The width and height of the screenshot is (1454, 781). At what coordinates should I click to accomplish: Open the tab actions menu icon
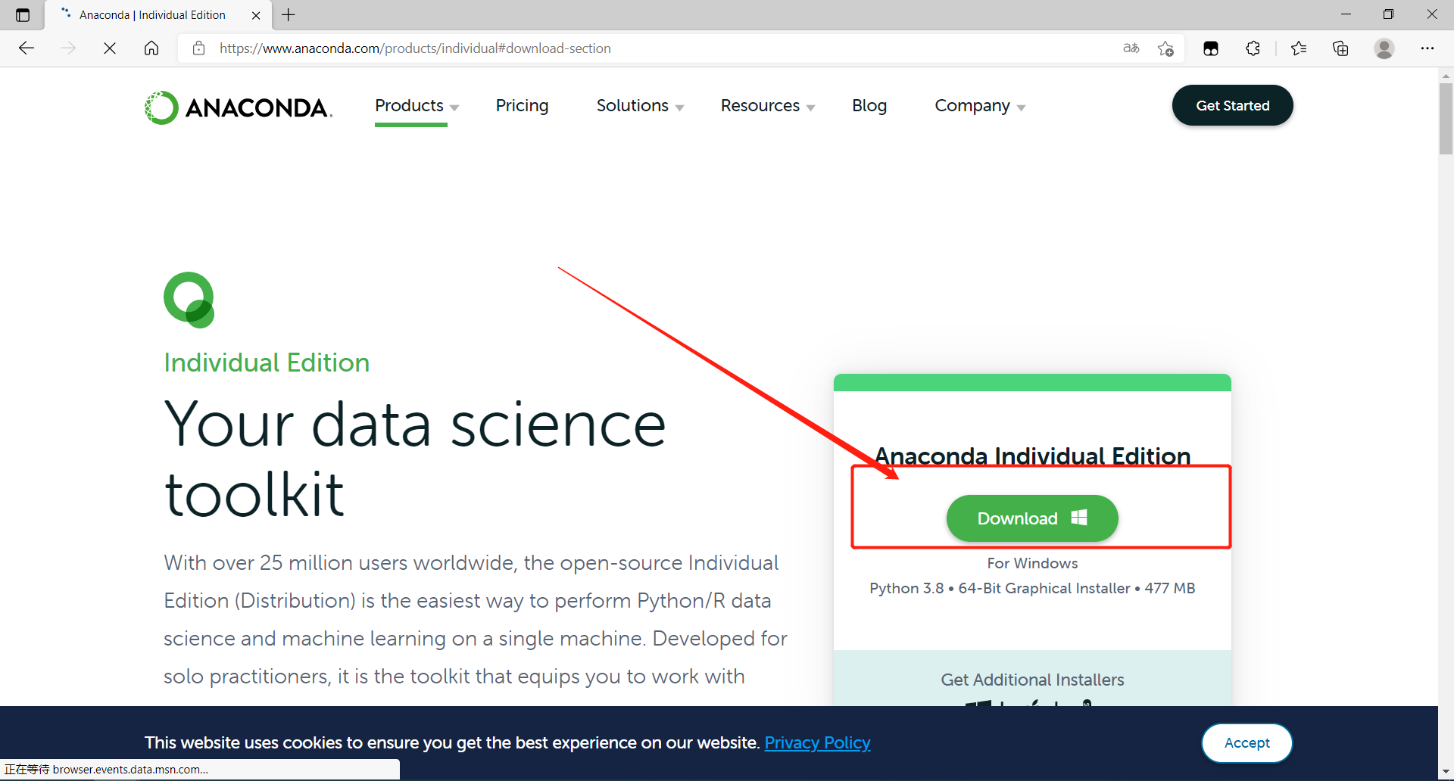pyautogui.click(x=23, y=15)
